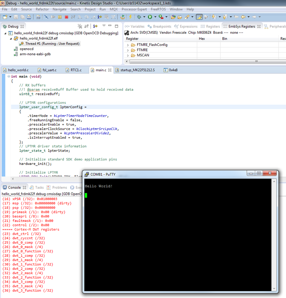Switch to hello_world.c editor tab

(16, 70)
